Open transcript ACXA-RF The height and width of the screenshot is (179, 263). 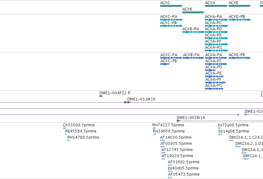(216, 44)
